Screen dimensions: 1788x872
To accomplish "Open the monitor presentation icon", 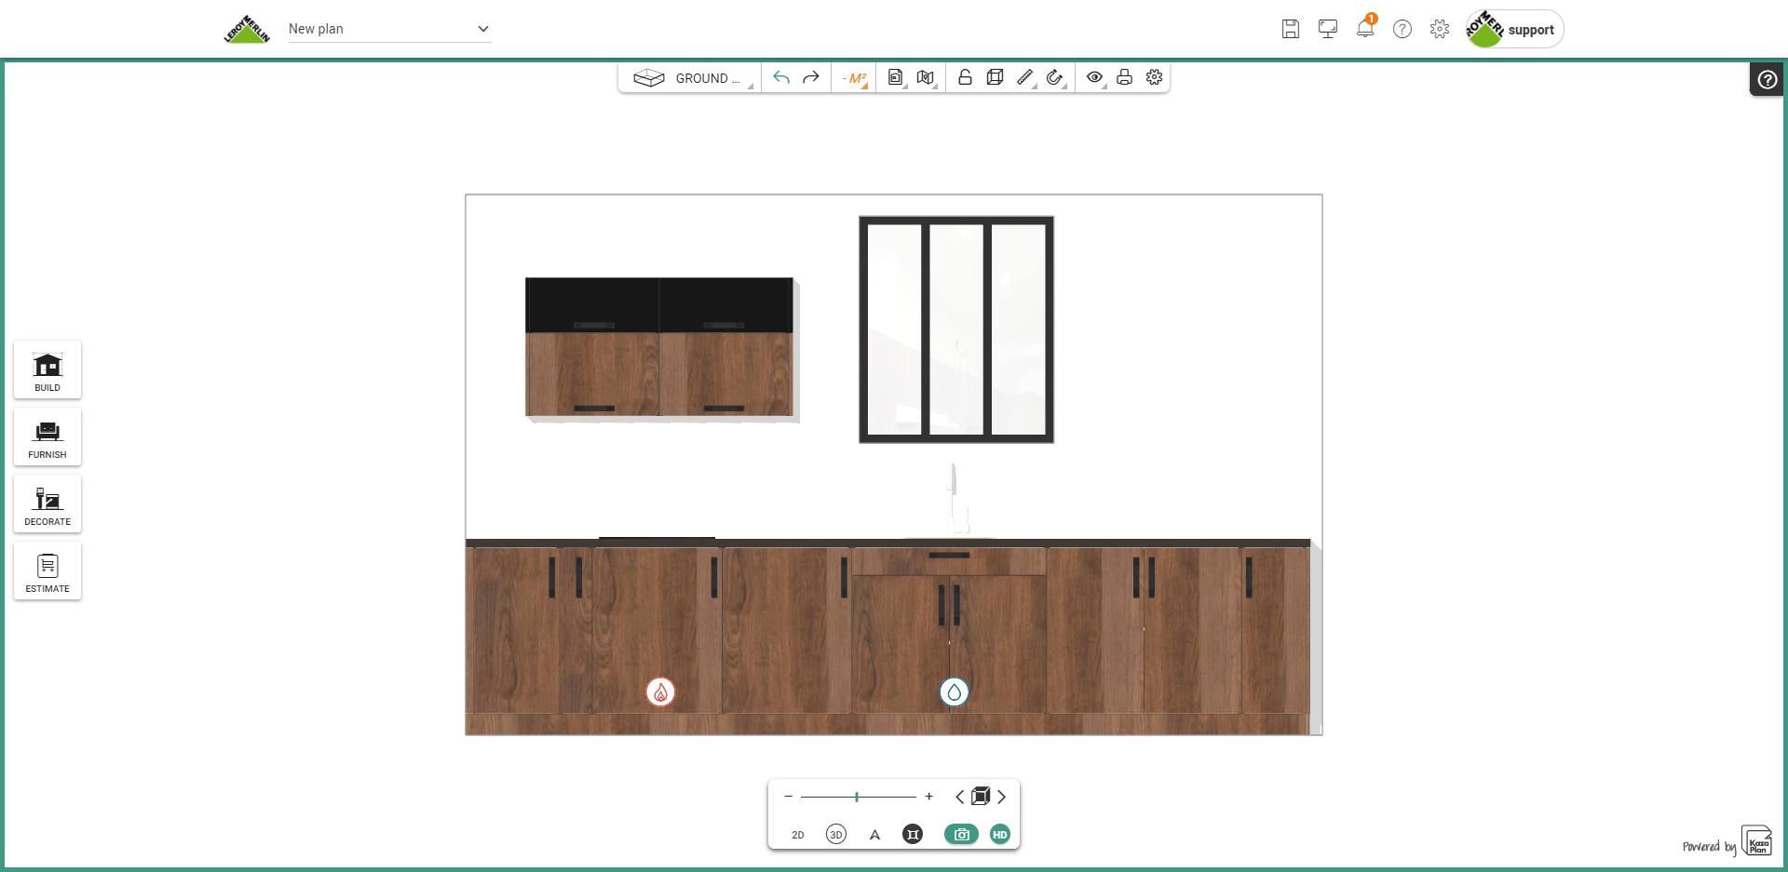I will click(1328, 29).
